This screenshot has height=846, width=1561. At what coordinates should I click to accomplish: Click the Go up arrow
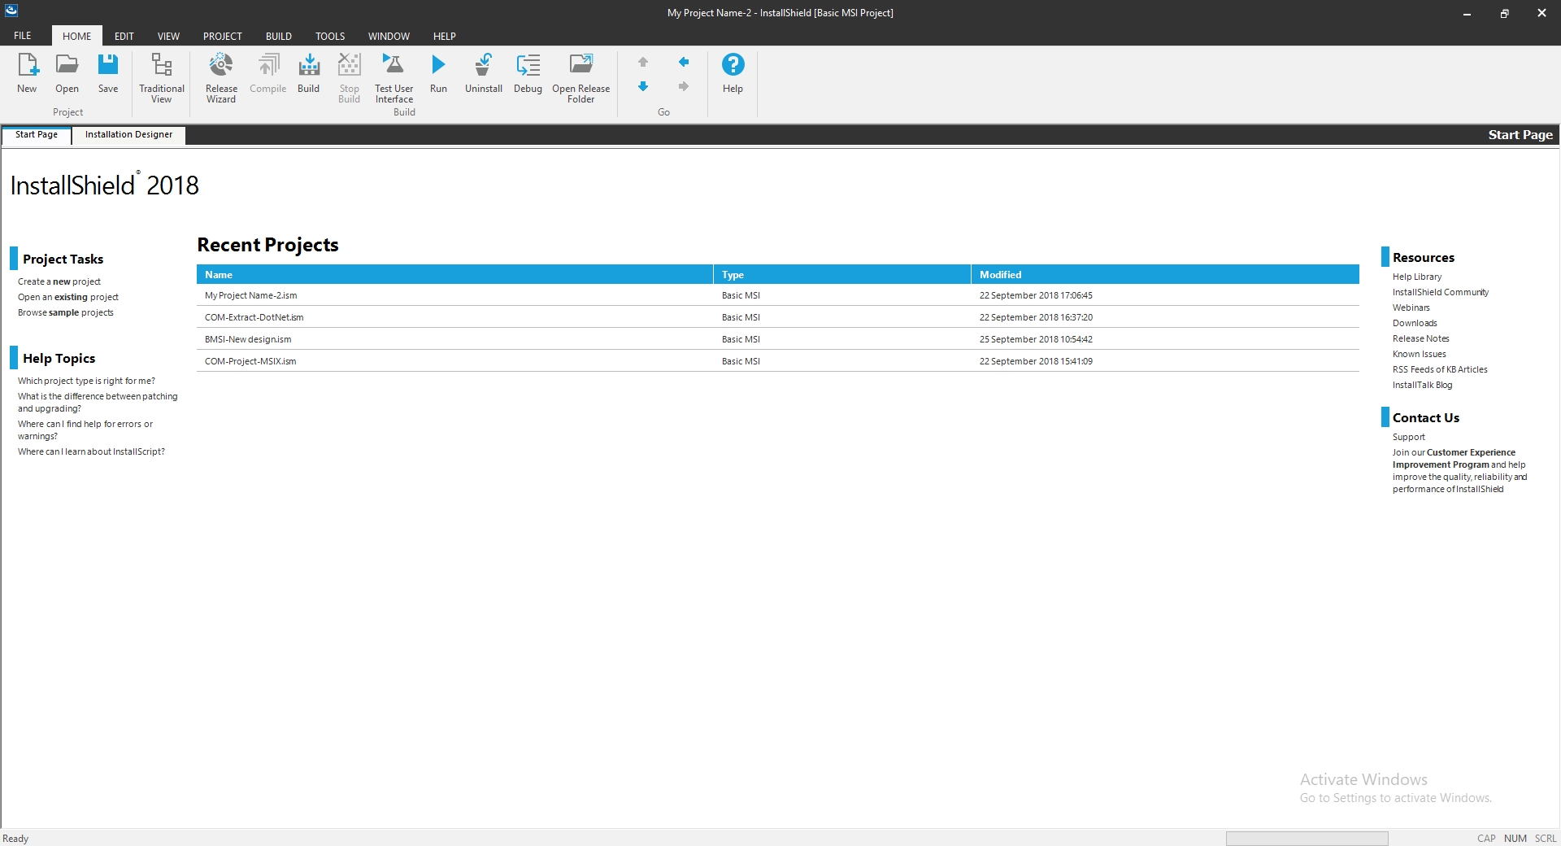coord(643,62)
